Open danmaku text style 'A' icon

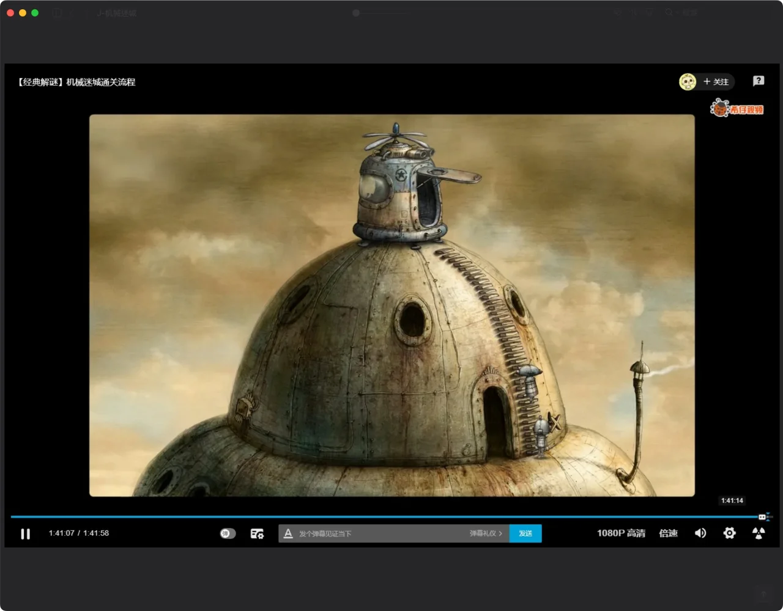click(x=288, y=533)
